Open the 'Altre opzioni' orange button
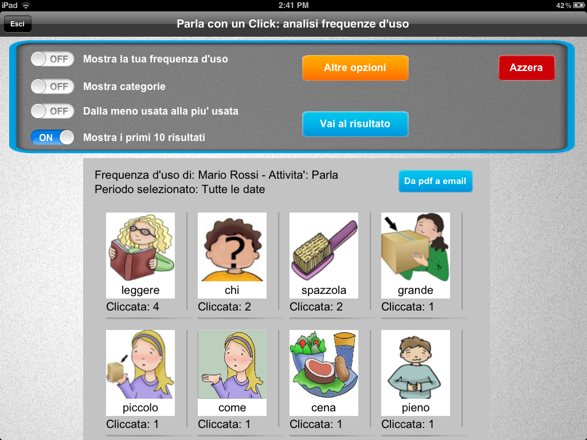The image size is (587, 440). click(x=355, y=68)
